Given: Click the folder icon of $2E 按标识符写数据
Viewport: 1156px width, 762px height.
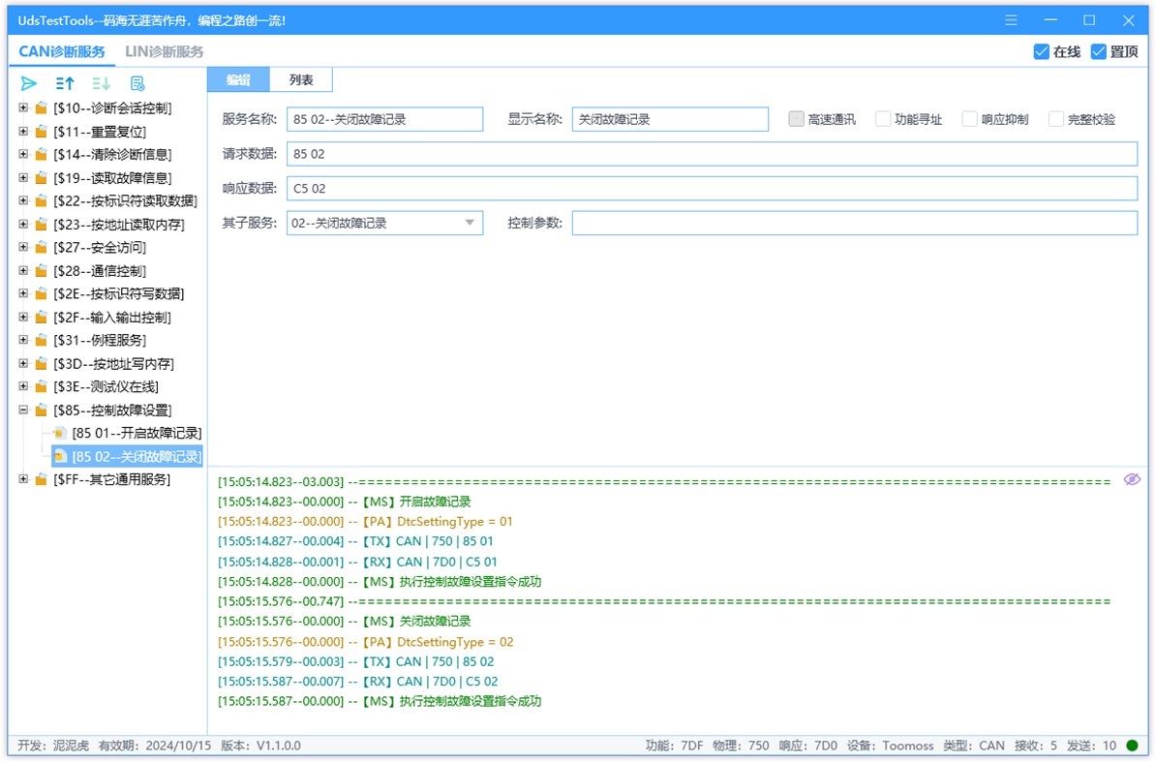Looking at the screenshot, I should click(x=42, y=294).
